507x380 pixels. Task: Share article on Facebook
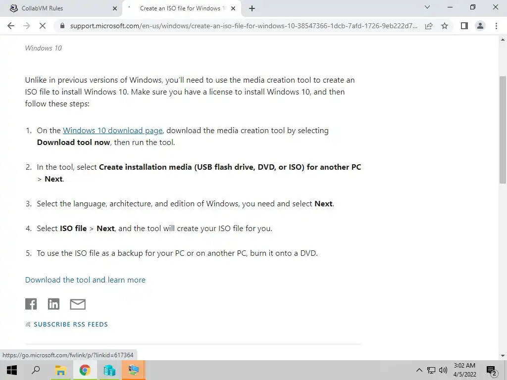click(x=31, y=304)
